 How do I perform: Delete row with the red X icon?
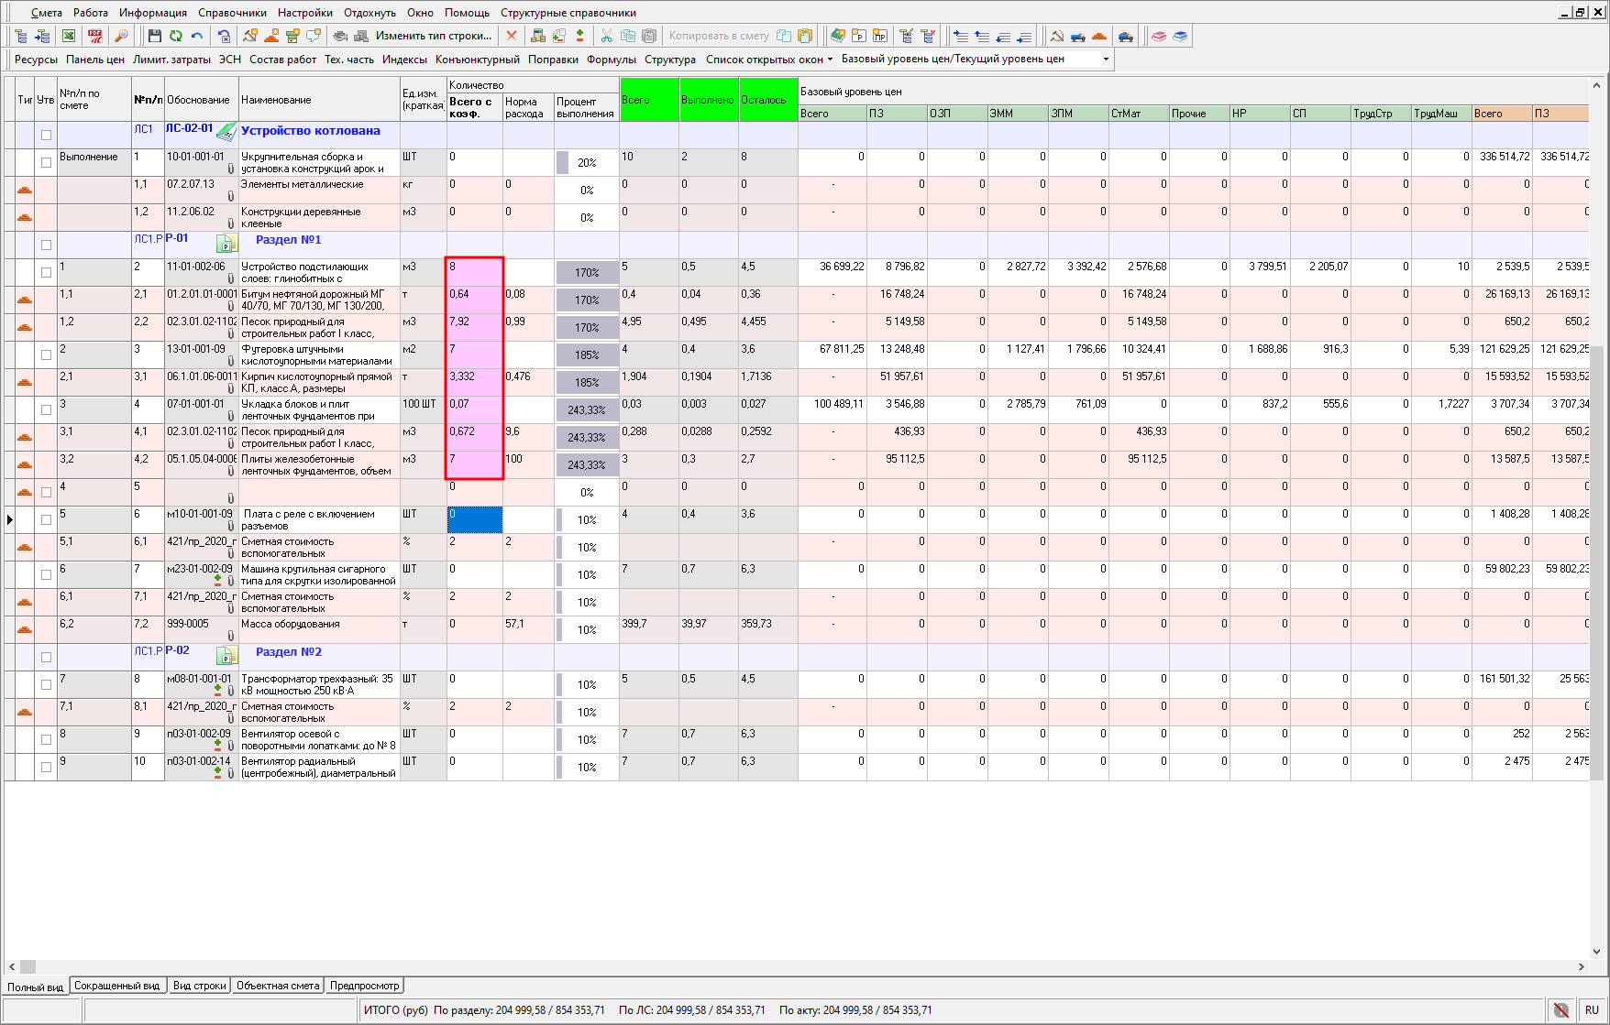(512, 36)
